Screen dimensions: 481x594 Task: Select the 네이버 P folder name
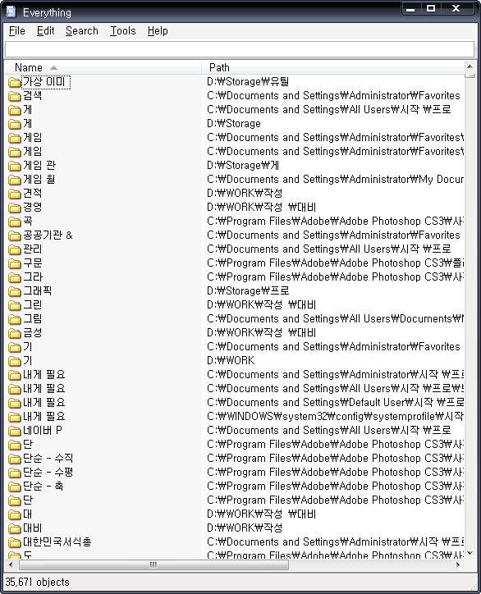pyautogui.click(x=43, y=431)
